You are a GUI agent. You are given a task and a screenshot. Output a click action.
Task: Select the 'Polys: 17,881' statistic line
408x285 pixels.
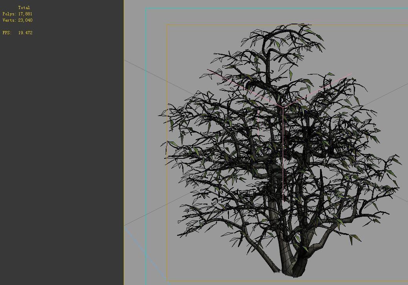(17, 14)
